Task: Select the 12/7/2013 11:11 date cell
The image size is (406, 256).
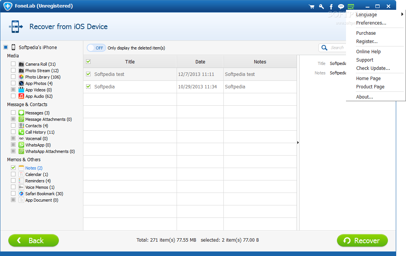Action: (196, 74)
